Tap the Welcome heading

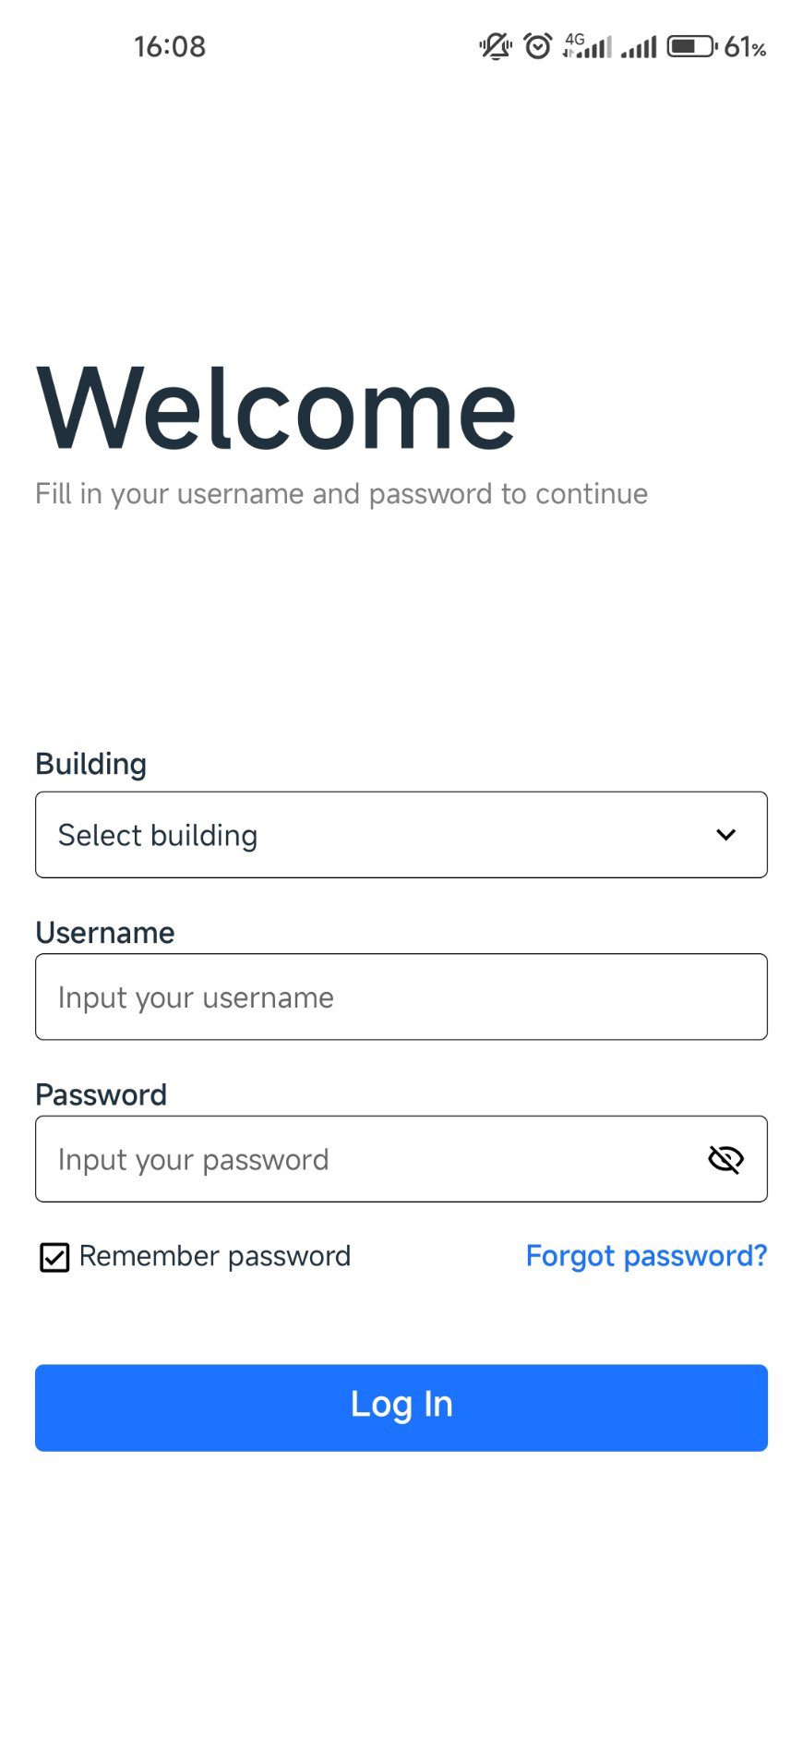click(276, 409)
